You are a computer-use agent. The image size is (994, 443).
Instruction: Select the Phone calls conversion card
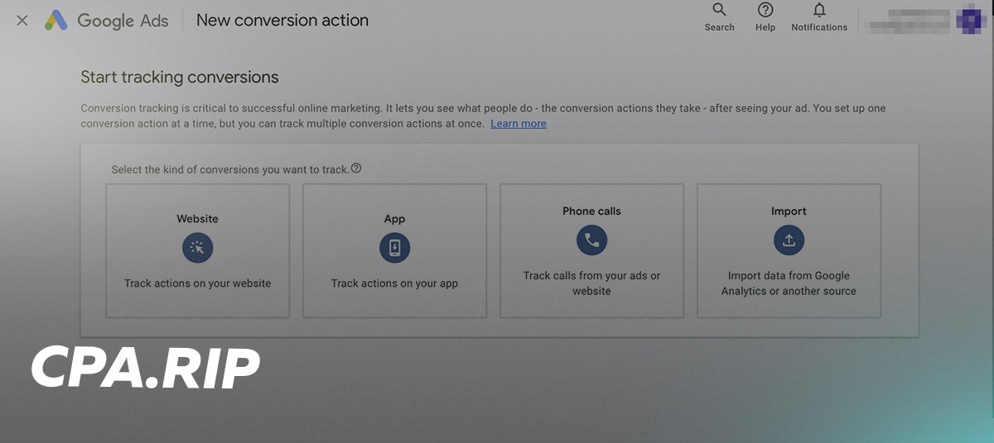(592, 250)
